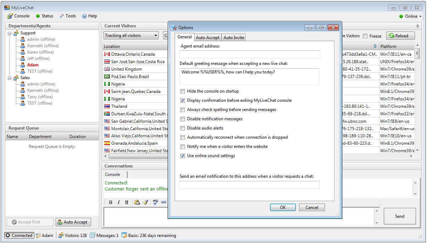Image resolution: width=427 pixels, height=243 pixels.
Task: Click the Agent email address field
Action: (x=249, y=54)
